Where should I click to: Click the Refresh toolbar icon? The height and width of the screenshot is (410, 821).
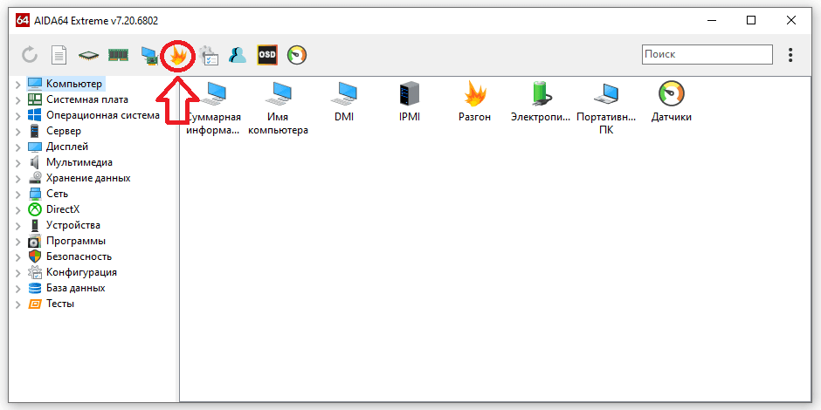[30, 55]
